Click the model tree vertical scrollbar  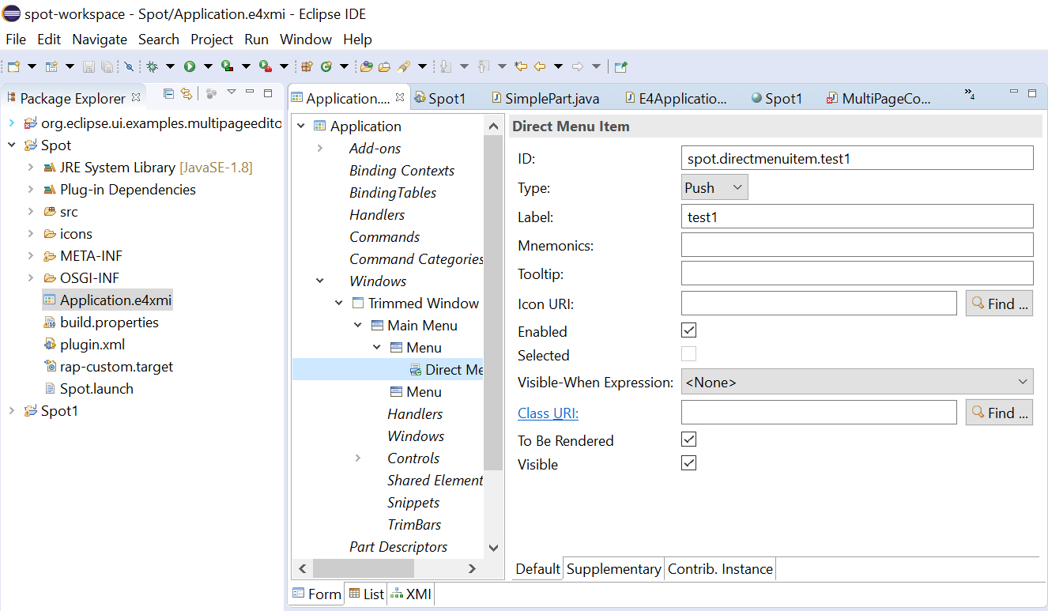[493, 302]
